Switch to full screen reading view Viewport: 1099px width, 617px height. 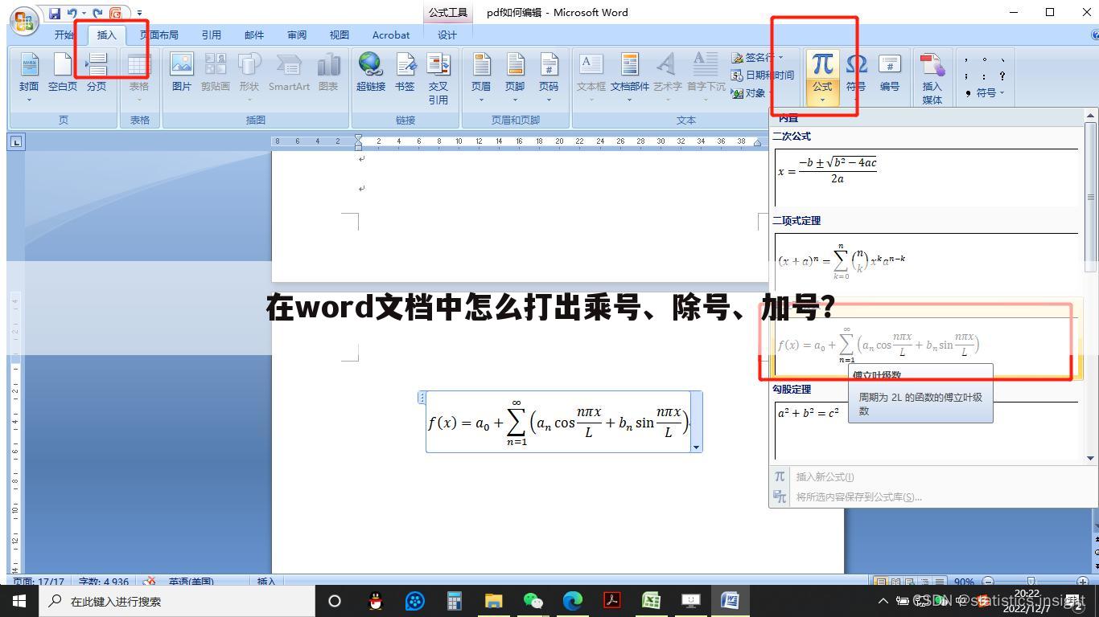(895, 582)
